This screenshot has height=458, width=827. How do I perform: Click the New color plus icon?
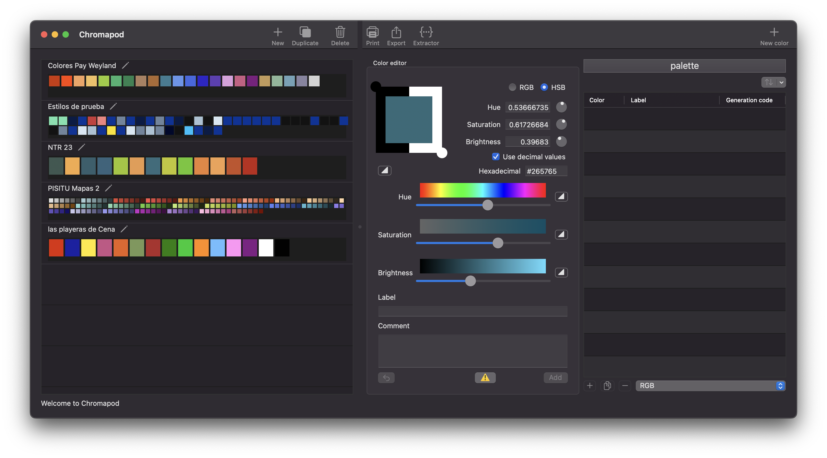point(774,33)
